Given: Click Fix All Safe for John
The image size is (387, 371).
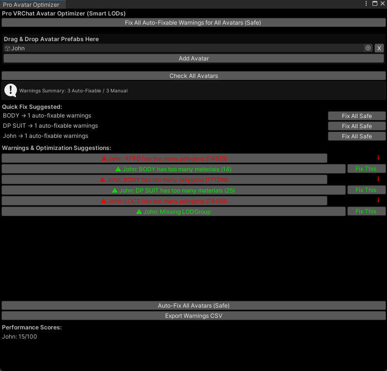Looking at the screenshot, I should coord(356,136).
